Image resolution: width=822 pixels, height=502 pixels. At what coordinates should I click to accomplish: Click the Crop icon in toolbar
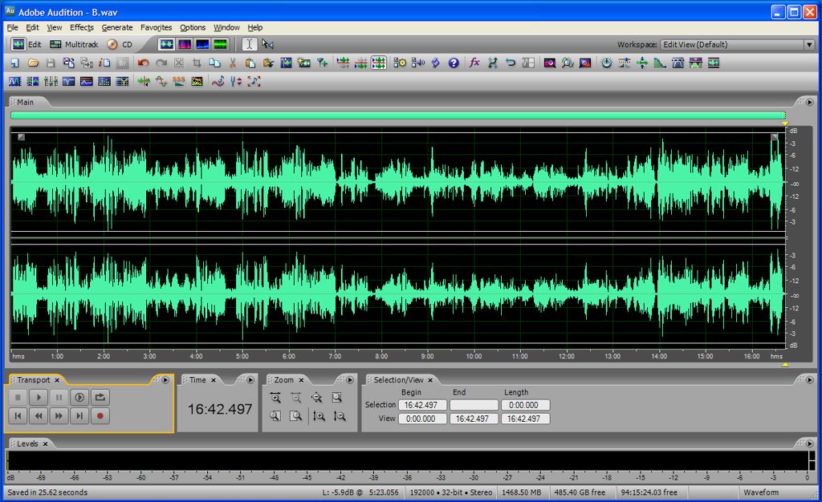[197, 63]
